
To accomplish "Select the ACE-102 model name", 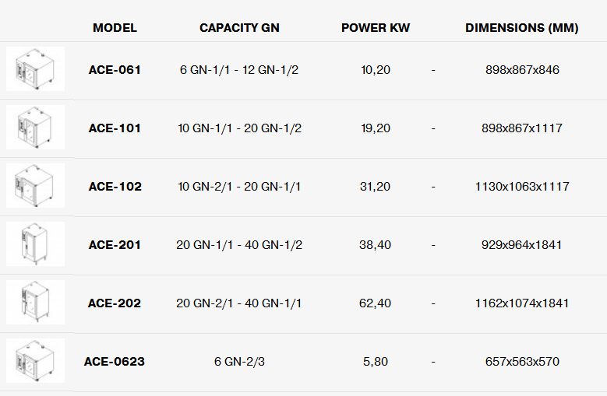I will click(115, 187).
